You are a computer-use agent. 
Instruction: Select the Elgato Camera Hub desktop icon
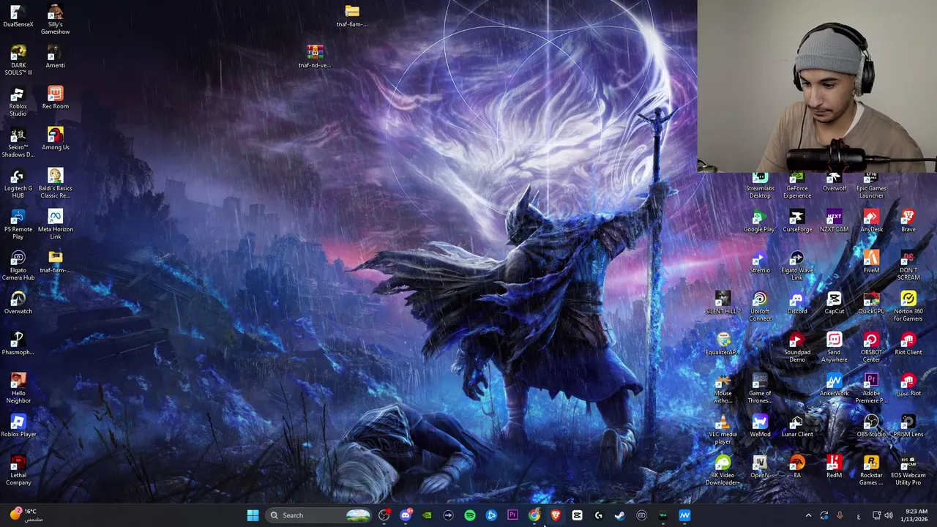(18, 266)
